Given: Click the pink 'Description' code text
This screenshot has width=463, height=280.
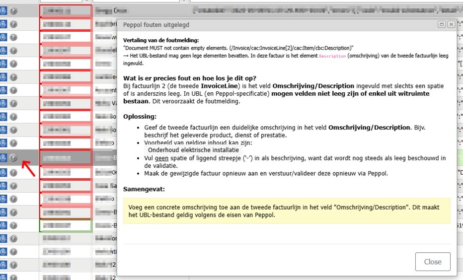Looking at the screenshot, I should (332, 56).
